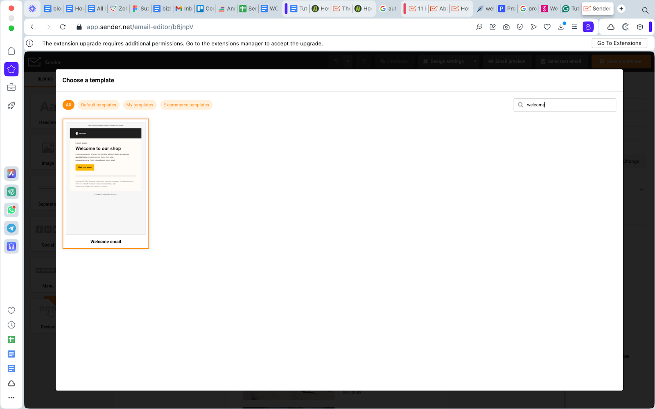655x409 pixels.
Task: Switch to the Gmail Inbox tab
Action: pos(184,9)
